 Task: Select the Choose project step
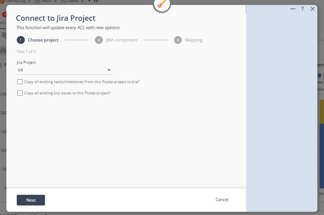click(x=38, y=40)
